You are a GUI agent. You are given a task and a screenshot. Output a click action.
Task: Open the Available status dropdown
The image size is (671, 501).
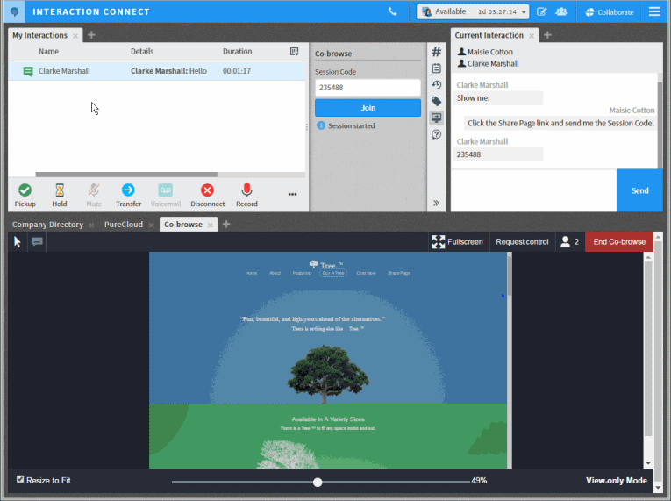(x=474, y=11)
